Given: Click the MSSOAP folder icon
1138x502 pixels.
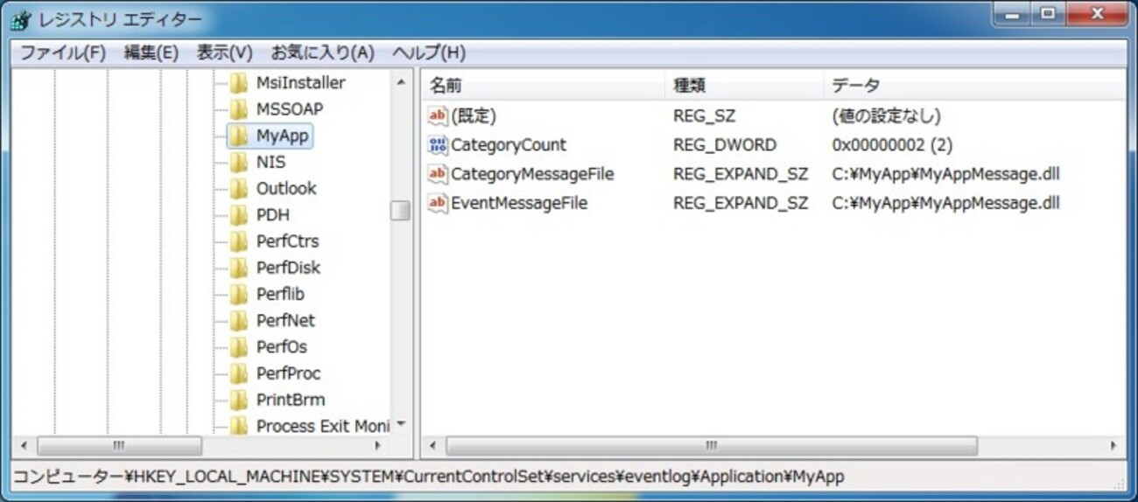Looking at the screenshot, I should tap(238, 109).
